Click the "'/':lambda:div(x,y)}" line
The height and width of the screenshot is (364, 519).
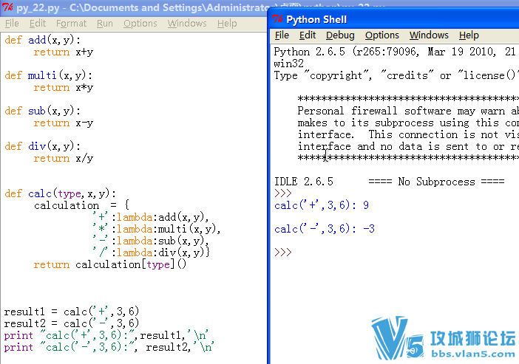coord(152,253)
